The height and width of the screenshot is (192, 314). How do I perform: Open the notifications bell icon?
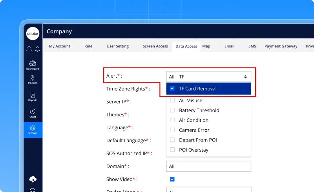pyautogui.click(x=38, y=49)
